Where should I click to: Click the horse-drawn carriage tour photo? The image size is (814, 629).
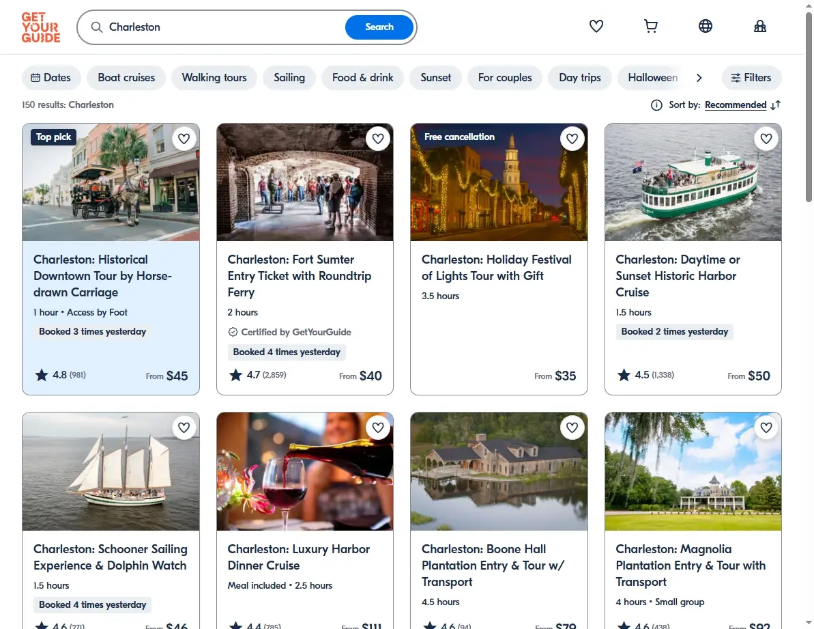pyautogui.click(x=111, y=182)
